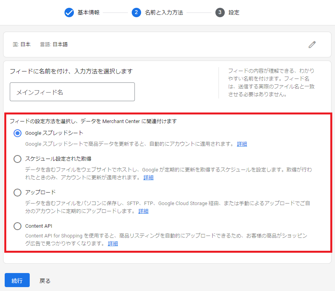Screen dimensions: 335x291
Task: Select the スケジュール設定された取得 radio option
Action: coord(18,159)
